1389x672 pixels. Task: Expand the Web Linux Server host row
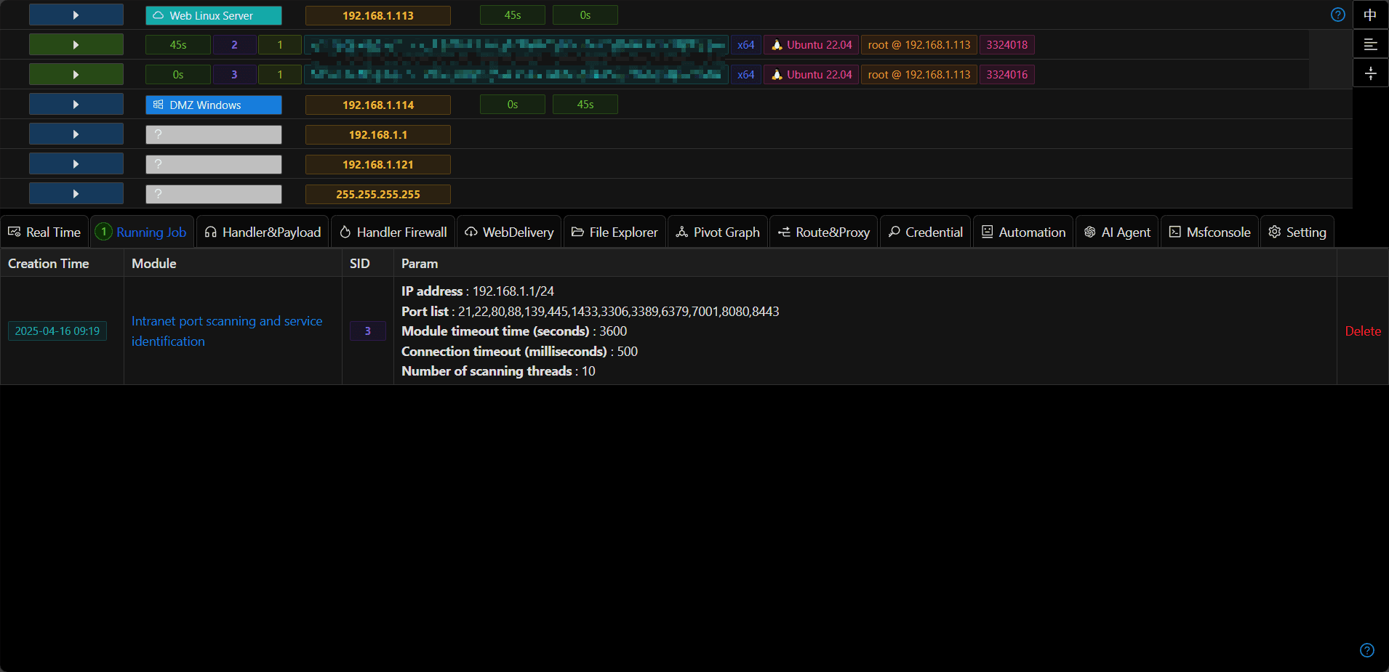(76, 15)
